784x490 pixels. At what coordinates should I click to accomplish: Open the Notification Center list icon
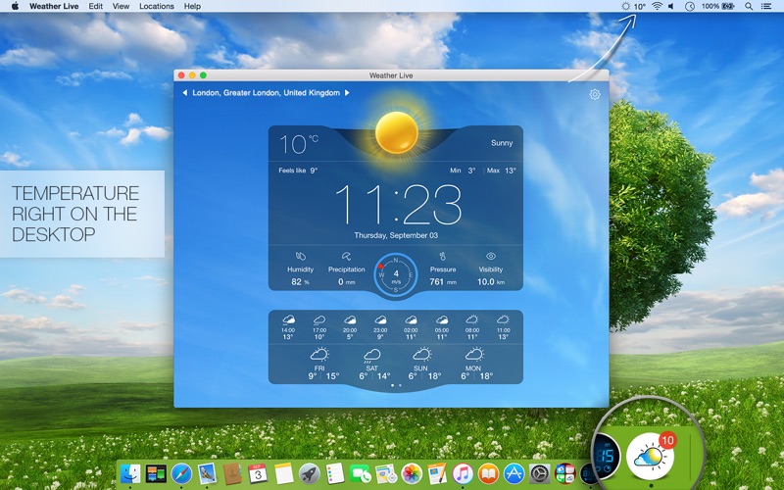click(x=768, y=6)
